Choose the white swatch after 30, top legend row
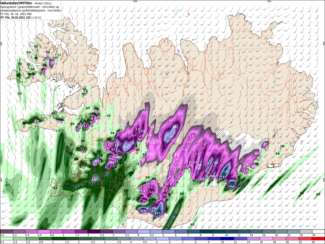This screenshot has height=244, width=325. coord(319,232)
